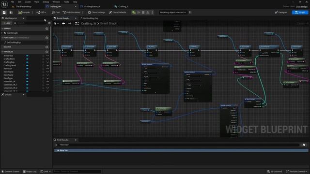Click the ItemIcon variable type pill
Screen dimensions: 310x174
click(x=27, y=69)
